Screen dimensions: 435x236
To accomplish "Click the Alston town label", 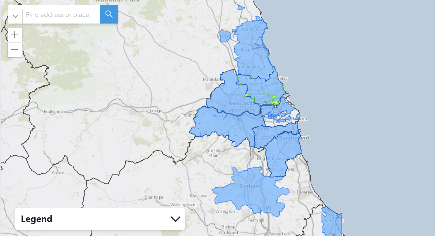I will coord(58,172).
